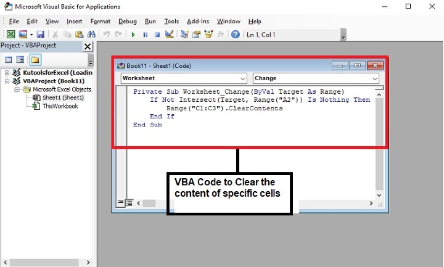Open the File menu
This screenshot has width=444, height=267.
point(14,21)
